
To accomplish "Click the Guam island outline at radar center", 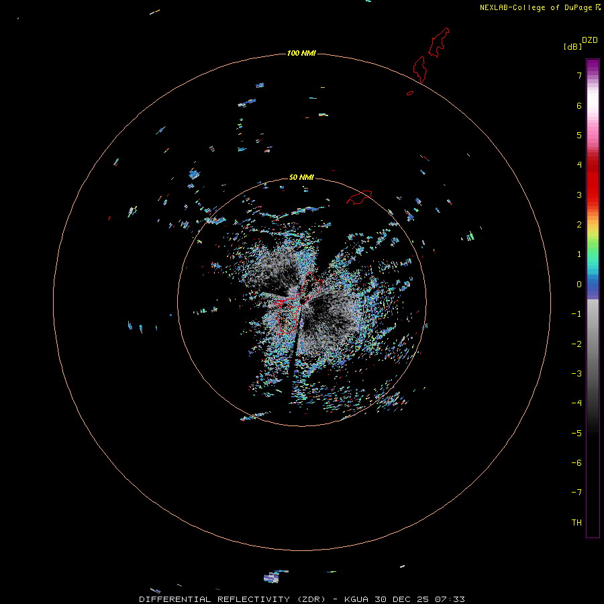I will click(x=299, y=303).
